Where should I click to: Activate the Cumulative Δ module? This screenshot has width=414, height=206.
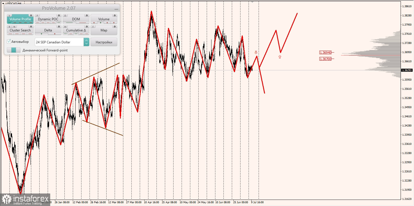coord(76,30)
